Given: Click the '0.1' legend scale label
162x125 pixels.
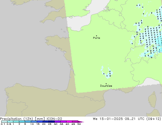Looking at the screenshot, I should coord(3,124).
